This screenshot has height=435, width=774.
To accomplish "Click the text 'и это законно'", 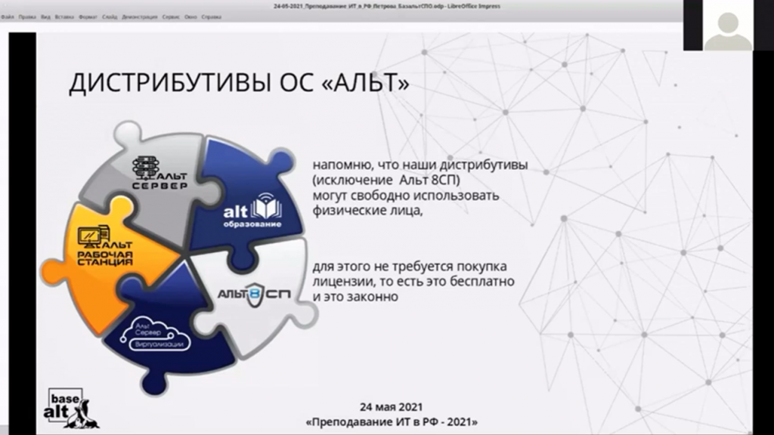I will coord(355,297).
